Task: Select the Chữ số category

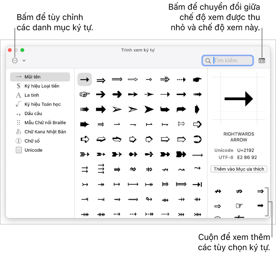Action: (40, 141)
